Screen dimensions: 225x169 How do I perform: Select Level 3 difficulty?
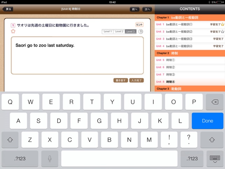pos(131,32)
